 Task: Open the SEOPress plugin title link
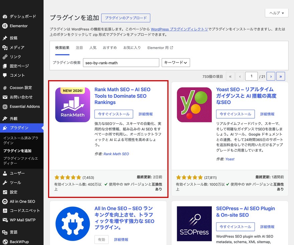pos(246,212)
